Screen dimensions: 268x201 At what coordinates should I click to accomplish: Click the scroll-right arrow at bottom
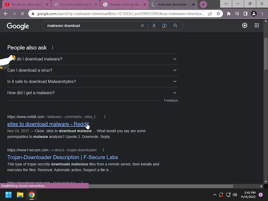click(x=261, y=186)
